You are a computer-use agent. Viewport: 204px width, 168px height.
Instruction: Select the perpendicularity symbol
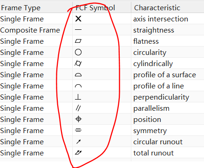[78, 97]
